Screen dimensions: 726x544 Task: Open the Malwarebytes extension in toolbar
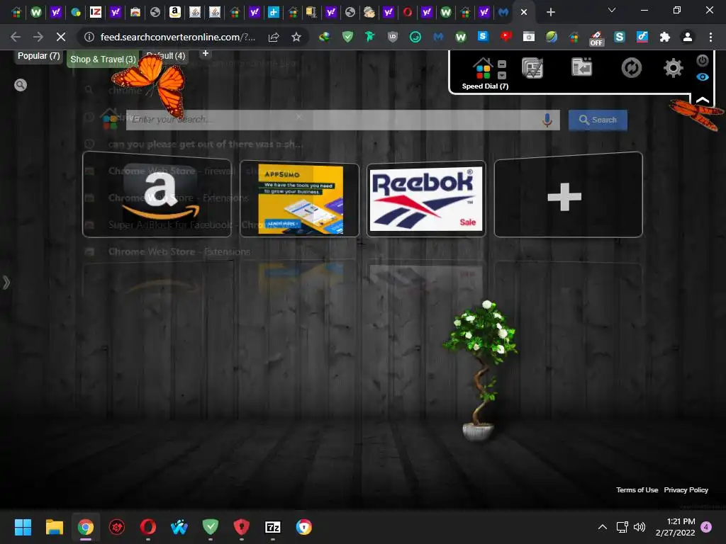pyautogui.click(x=438, y=37)
